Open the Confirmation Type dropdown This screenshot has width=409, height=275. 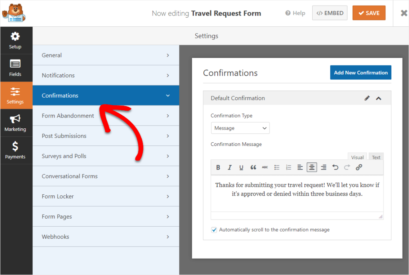(240, 128)
